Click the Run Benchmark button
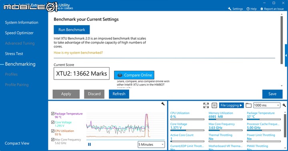This screenshot has width=288, height=151. (x=72, y=30)
